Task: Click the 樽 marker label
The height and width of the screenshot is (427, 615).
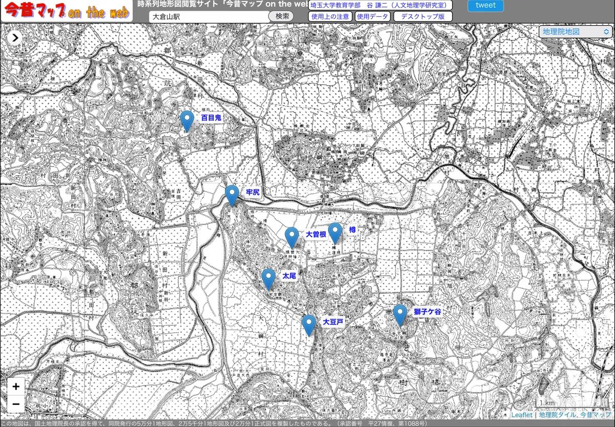Action: coord(352,230)
